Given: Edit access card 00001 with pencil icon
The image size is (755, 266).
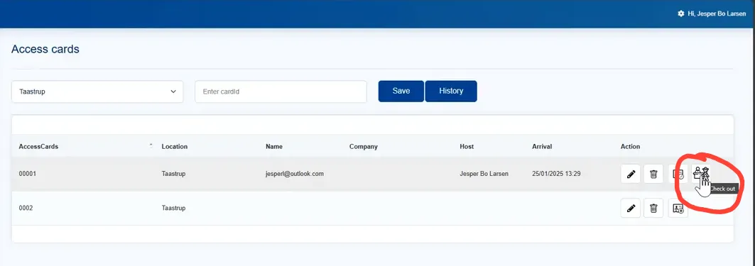Looking at the screenshot, I should 630,174.
